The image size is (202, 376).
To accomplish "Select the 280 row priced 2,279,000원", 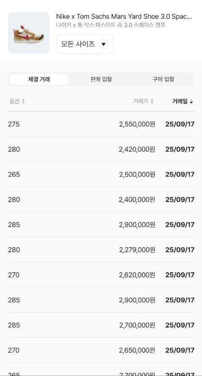I will tap(101, 250).
